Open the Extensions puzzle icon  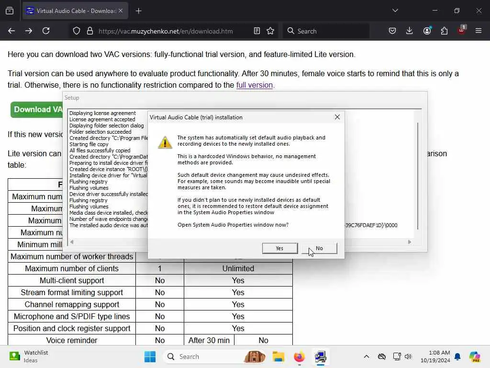pyautogui.click(x=444, y=31)
